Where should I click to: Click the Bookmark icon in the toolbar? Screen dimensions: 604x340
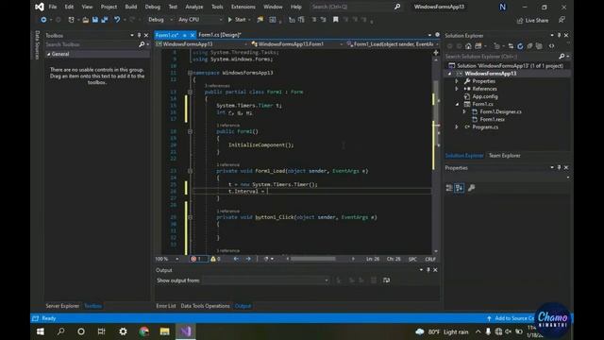pos(336,20)
